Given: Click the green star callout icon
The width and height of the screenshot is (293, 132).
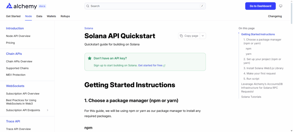Looking at the screenshot, I should [90, 58].
